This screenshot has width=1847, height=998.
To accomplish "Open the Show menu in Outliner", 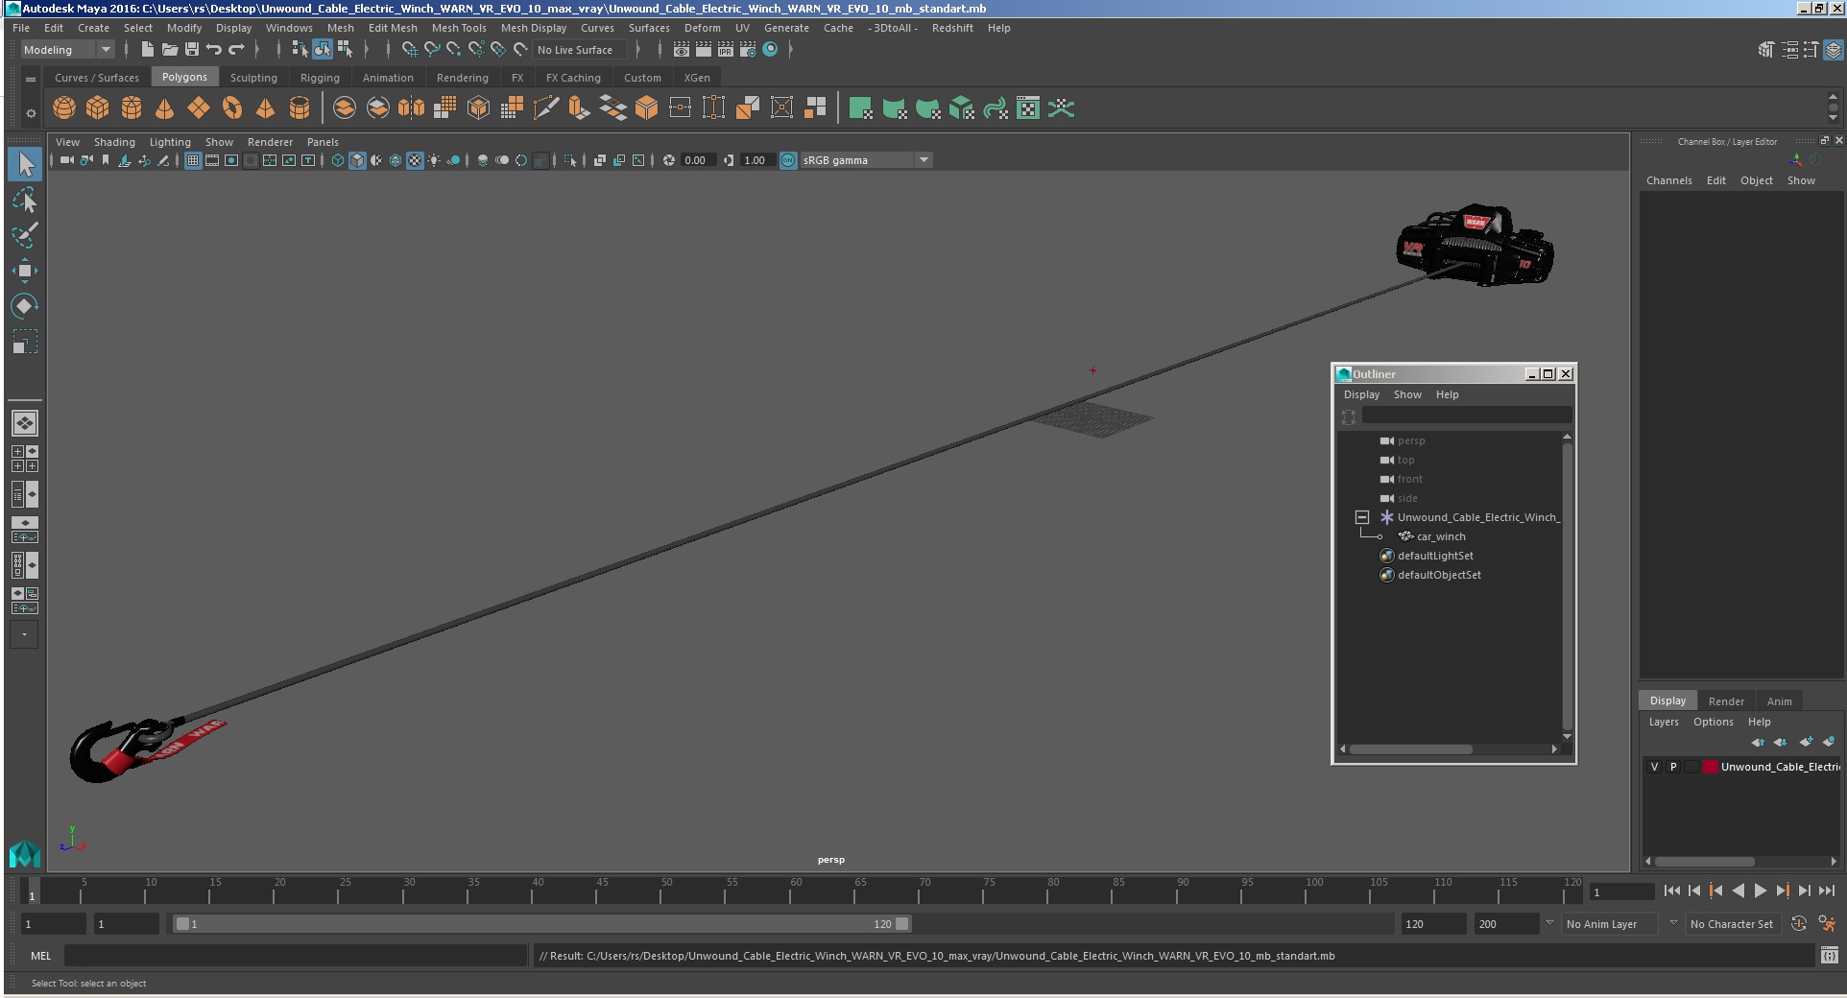I will click(x=1407, y=394).
